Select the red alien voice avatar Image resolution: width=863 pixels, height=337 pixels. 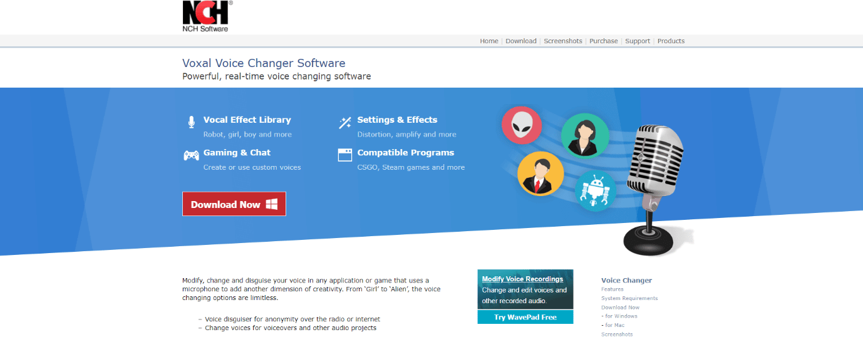point(522,125)
